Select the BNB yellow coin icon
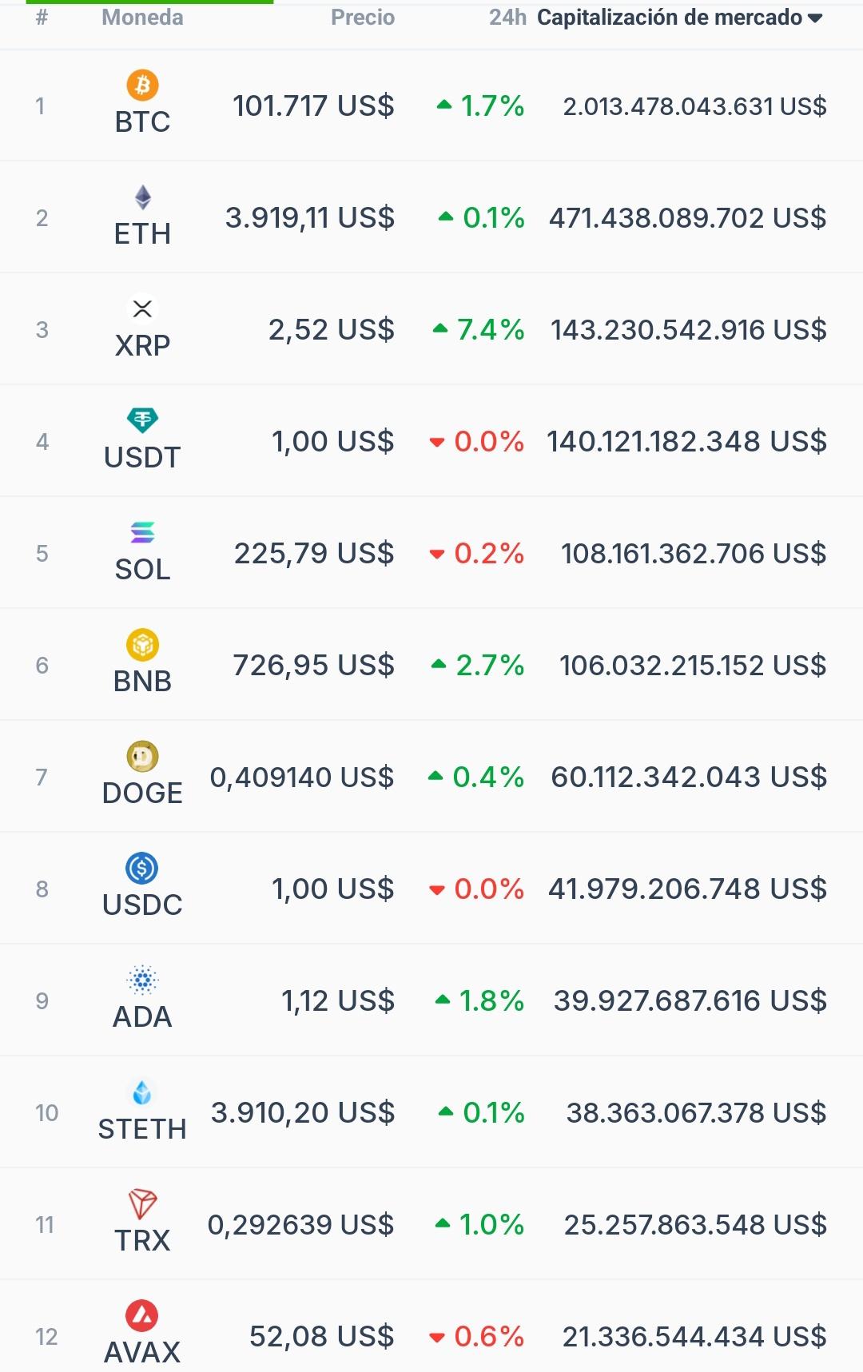 point(142,644)
